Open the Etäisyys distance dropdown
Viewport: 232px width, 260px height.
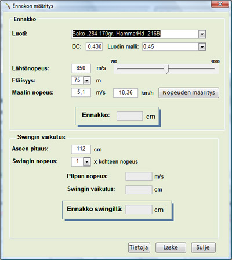pyautogui.click(x=87, y=80)
